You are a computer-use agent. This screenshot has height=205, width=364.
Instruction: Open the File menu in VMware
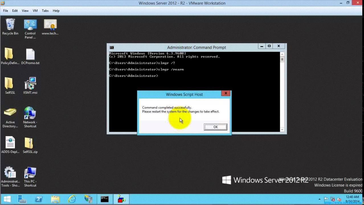[x=5, y=11]
